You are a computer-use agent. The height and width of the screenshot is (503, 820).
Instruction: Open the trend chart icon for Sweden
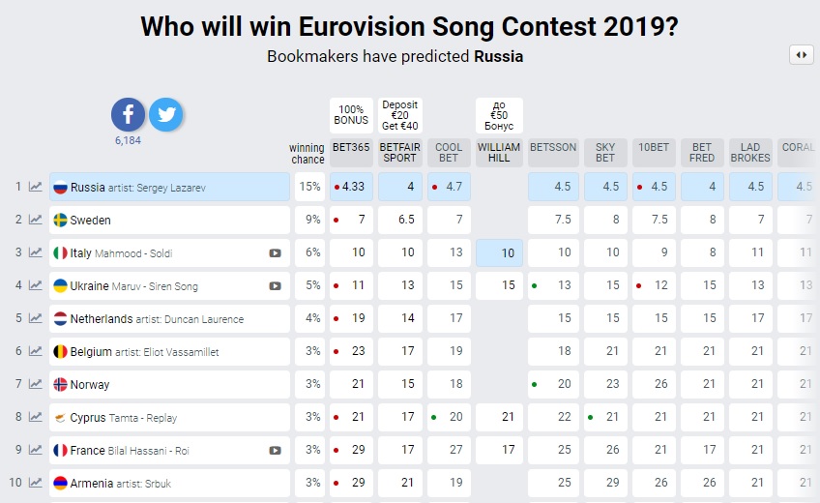pyautogui.click(x=35, y=220)
